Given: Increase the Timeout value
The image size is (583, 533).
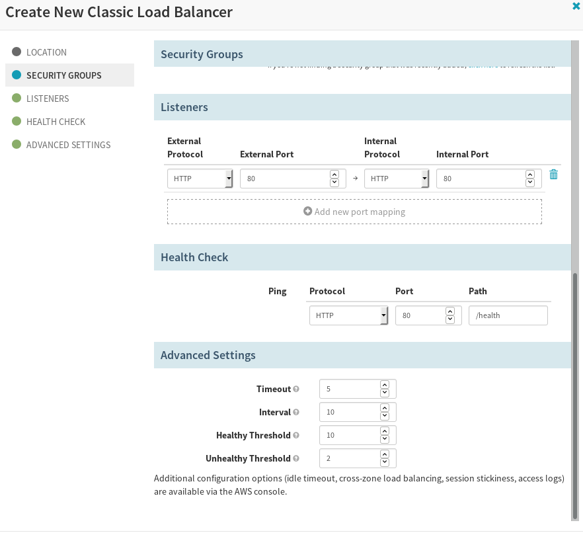Looking at the screenshot, I should pos(385,385).
